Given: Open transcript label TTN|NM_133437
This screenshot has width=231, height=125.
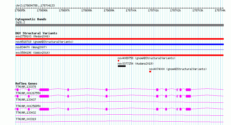Looking at the screenshot, I should [x=26, y=100].
